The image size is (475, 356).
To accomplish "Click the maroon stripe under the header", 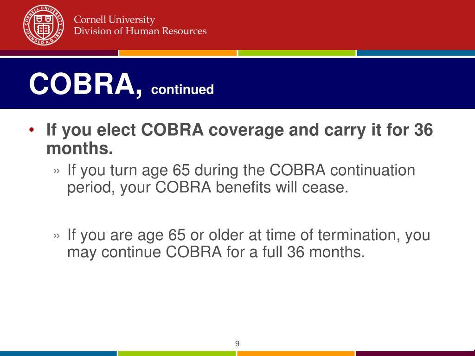I will coord(59,53).
